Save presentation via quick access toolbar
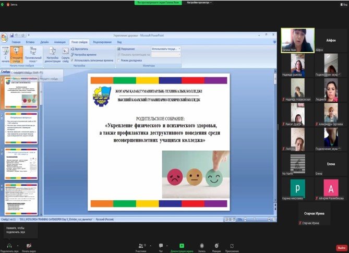This screenshot has height=253, width=349. coord(12,35)
